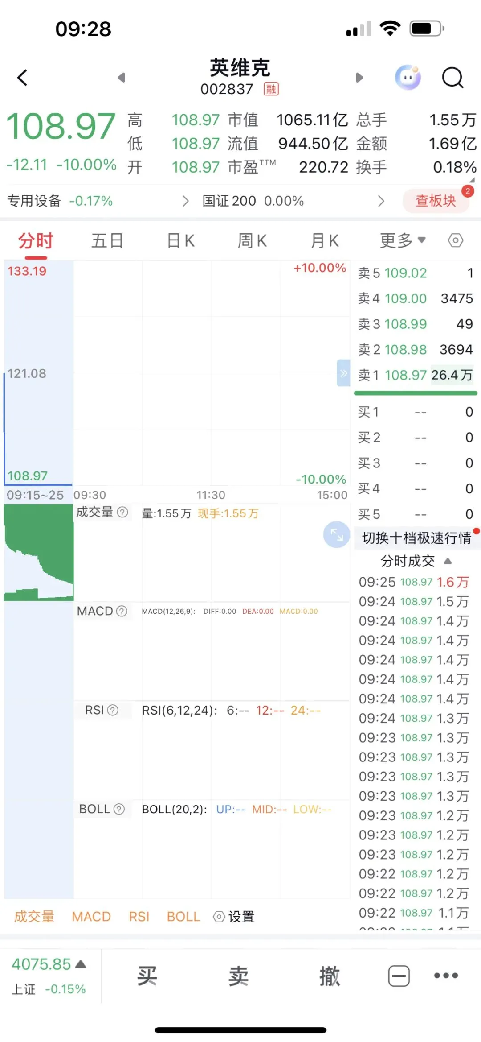Select 卖3 108.99 order row
481x1042 pixels.
(x=416, y=324)
